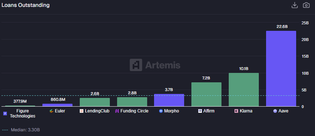Click the Aave logo icon
Viewport: 315px width, 136px height.
[275, 111]
